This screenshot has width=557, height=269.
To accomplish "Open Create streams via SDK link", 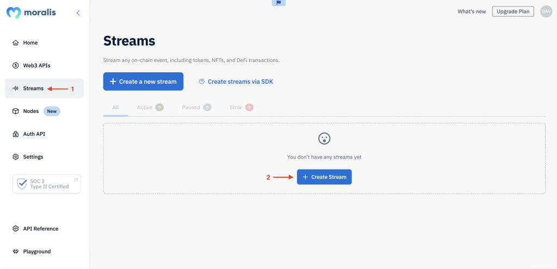I will (236, 82).
